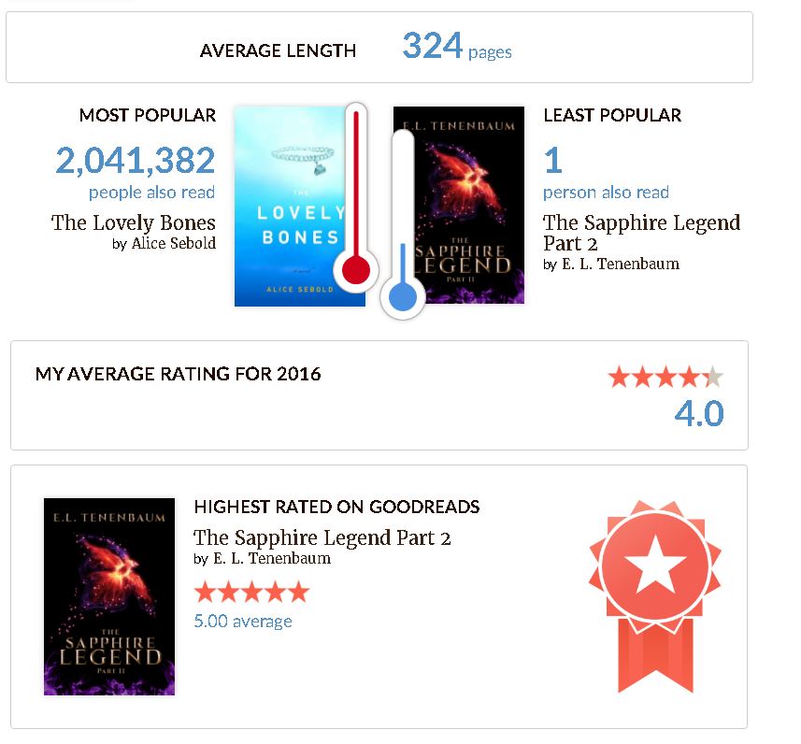Visit E. L. Tenenbaum under highest rated
801x744 pixels.
click(x=271, y=559)
